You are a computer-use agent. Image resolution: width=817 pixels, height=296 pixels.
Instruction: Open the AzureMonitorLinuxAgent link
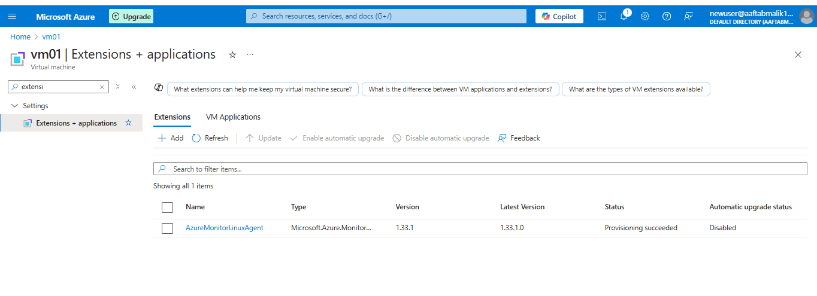224,228
